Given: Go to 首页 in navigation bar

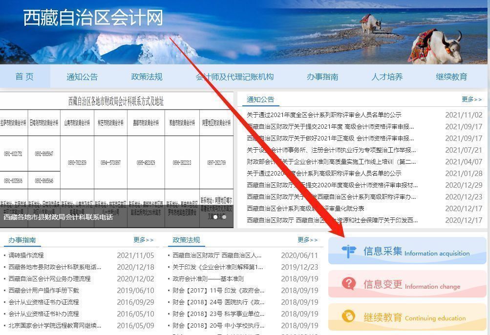Looking at the screenshot, I should tap(24, 77).
